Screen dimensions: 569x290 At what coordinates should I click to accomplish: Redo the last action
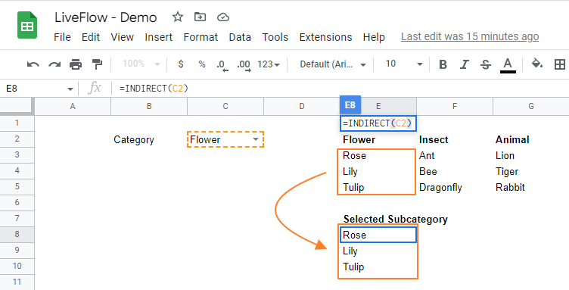click(x=54, y=64)
